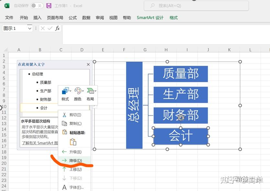Open the 插入 (Insert) ribbon tab
This screenshot has height=191, width=270.
(37, 18)
